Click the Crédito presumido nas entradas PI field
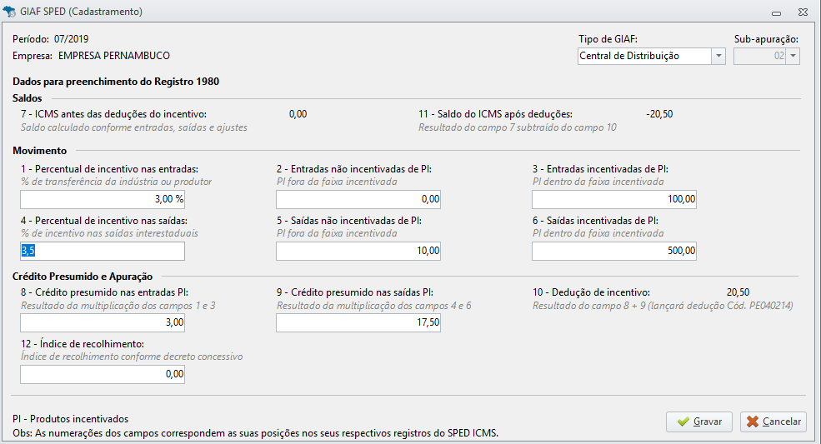Viewport: 821px width, 444px height. 103,322
